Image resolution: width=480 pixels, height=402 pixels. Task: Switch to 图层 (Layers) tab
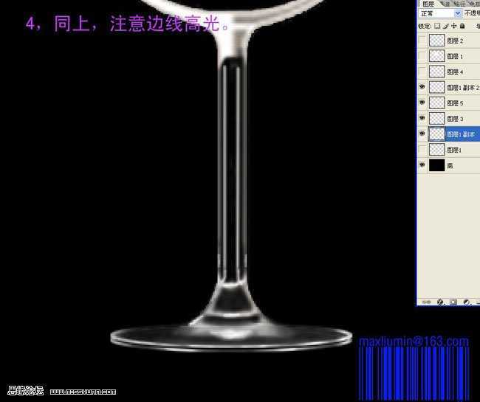(428, 4)
